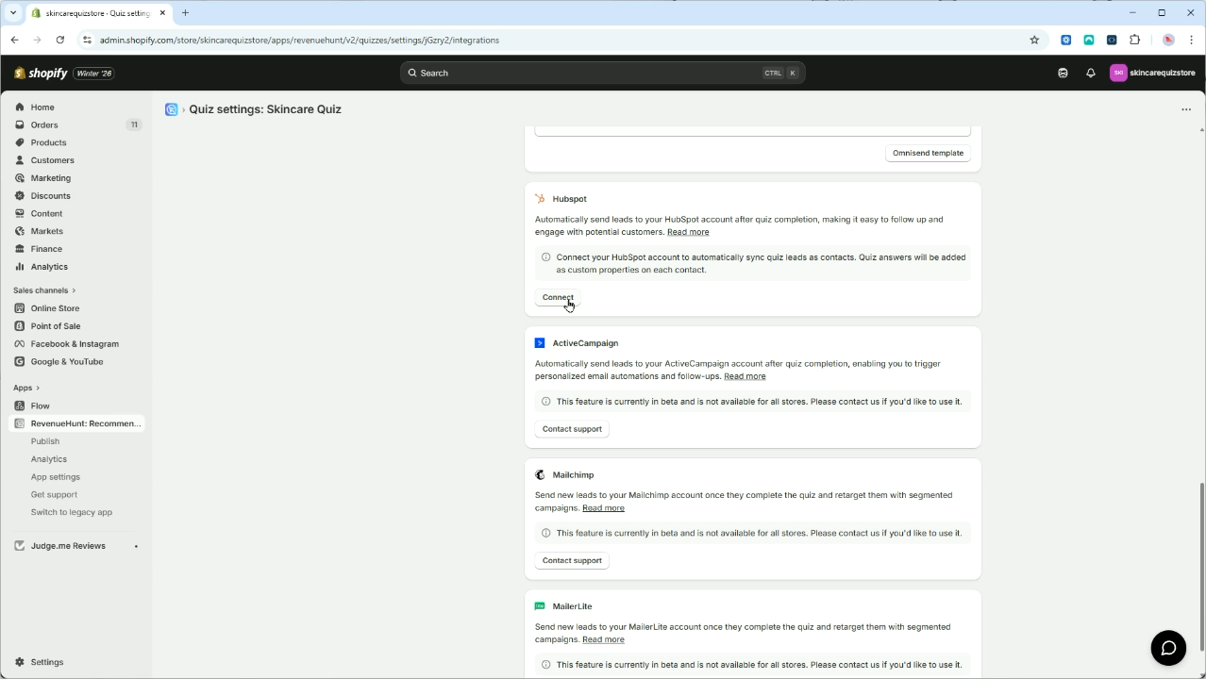
Task: Open skincarequizstore account menu
Action: [x=1152, y=73]
